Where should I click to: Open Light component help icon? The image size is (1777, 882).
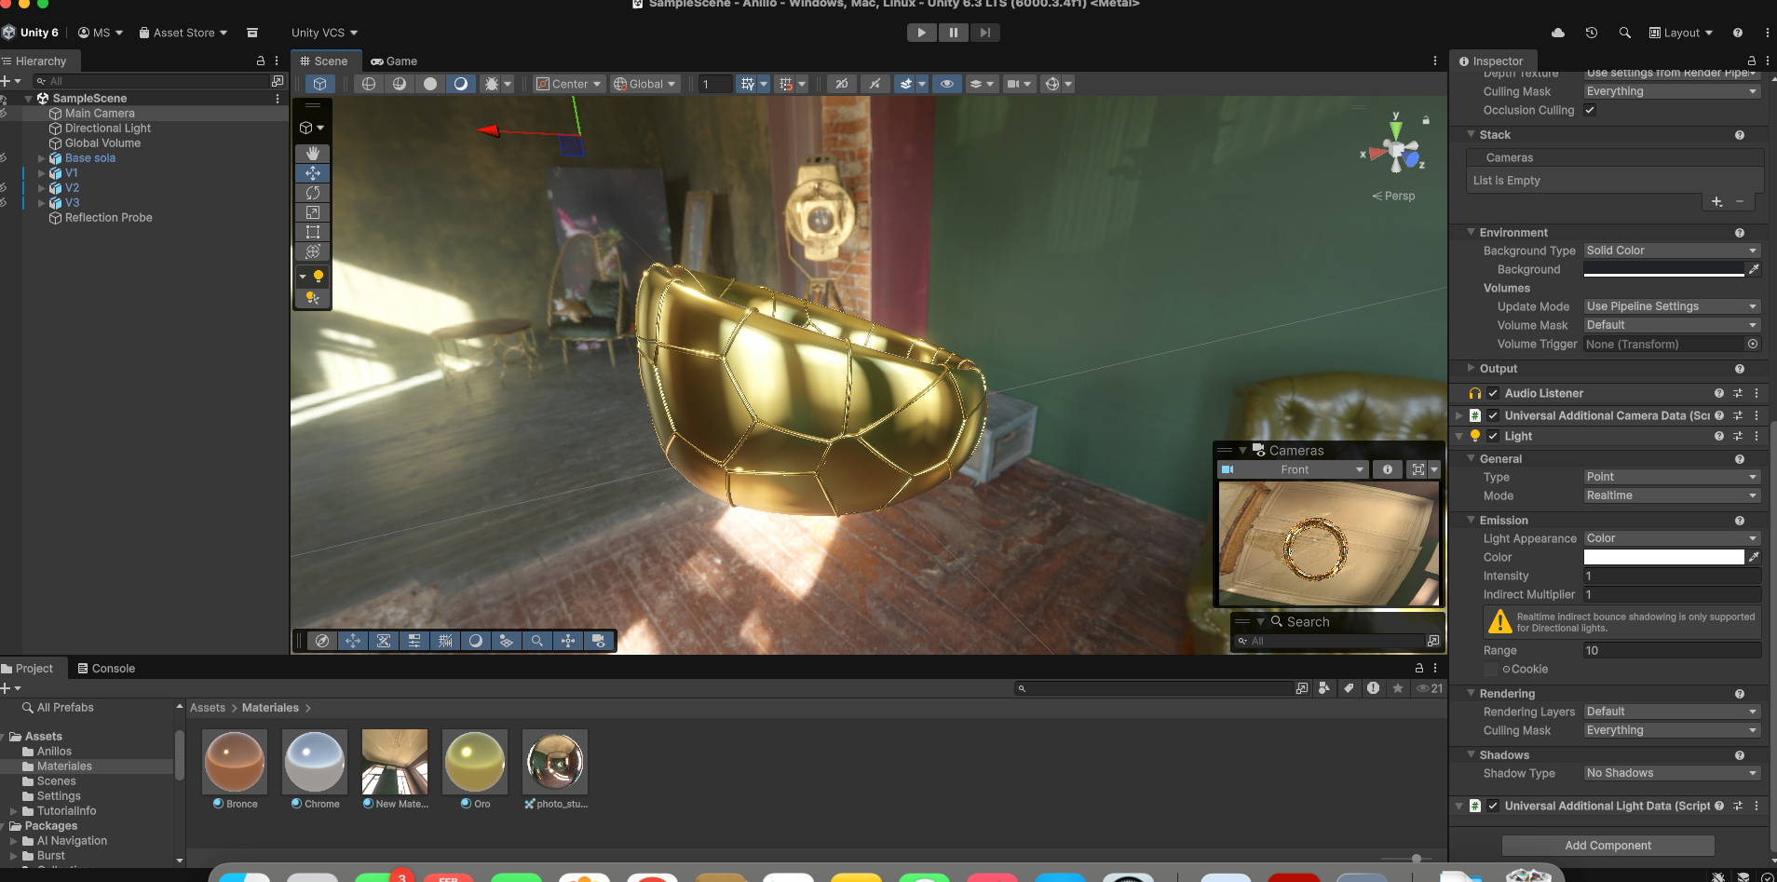coord(1719,436)
